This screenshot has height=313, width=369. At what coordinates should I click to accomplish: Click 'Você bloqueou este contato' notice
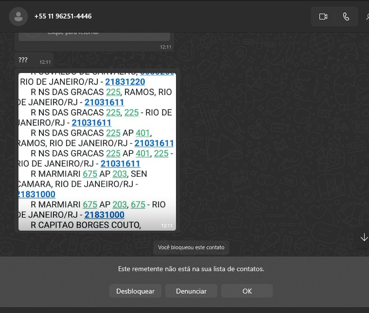tap(191, 247)
